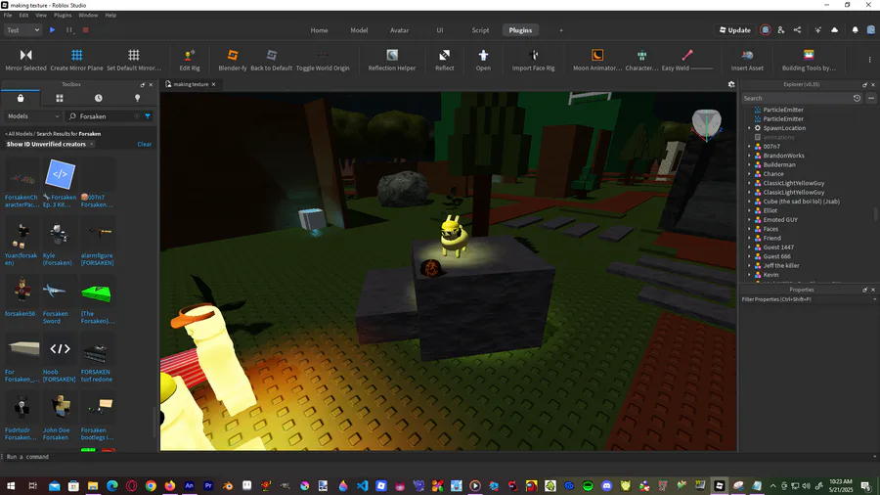The width and height of the screenshot is (880, 495).
Task: Go back to All Models link
Action: click(x=20, y=134)
